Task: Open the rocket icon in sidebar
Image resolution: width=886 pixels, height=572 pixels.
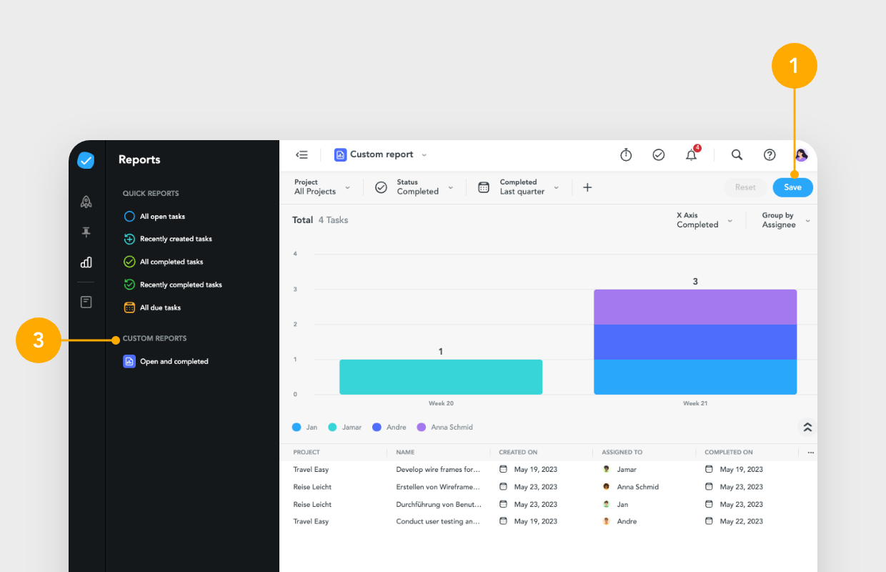Action: pyautogui.click(x=86, y=202)
